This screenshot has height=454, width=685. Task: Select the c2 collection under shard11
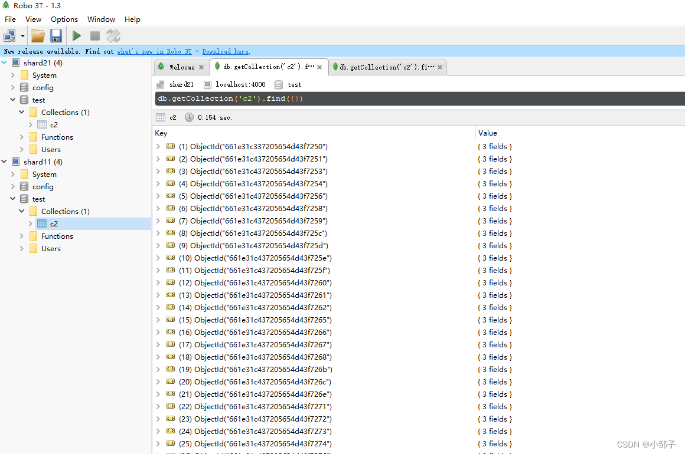point(54,223)
